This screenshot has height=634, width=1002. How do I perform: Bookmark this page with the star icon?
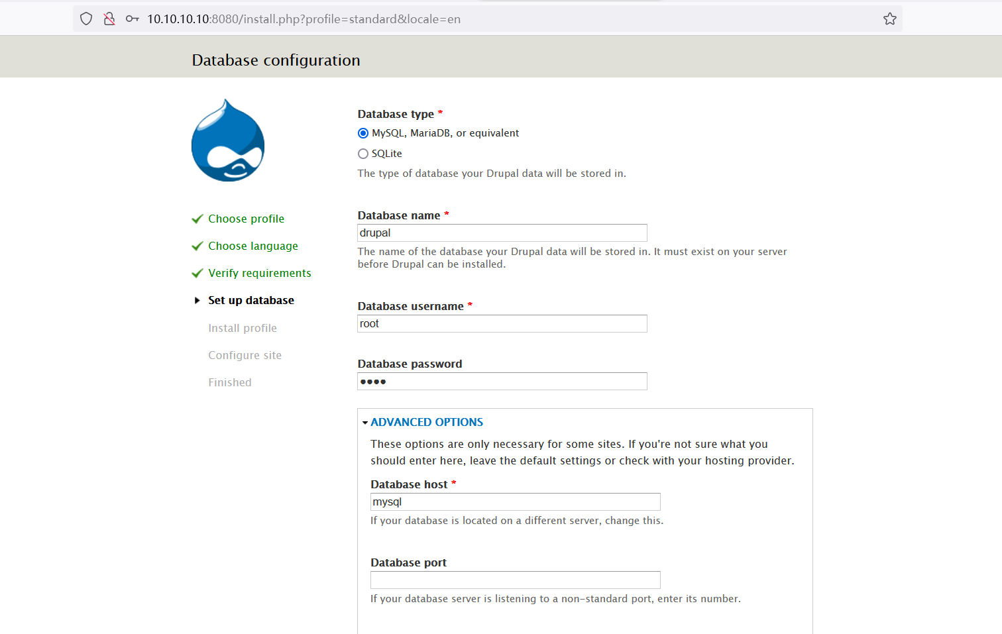click(x=890, y=19)
